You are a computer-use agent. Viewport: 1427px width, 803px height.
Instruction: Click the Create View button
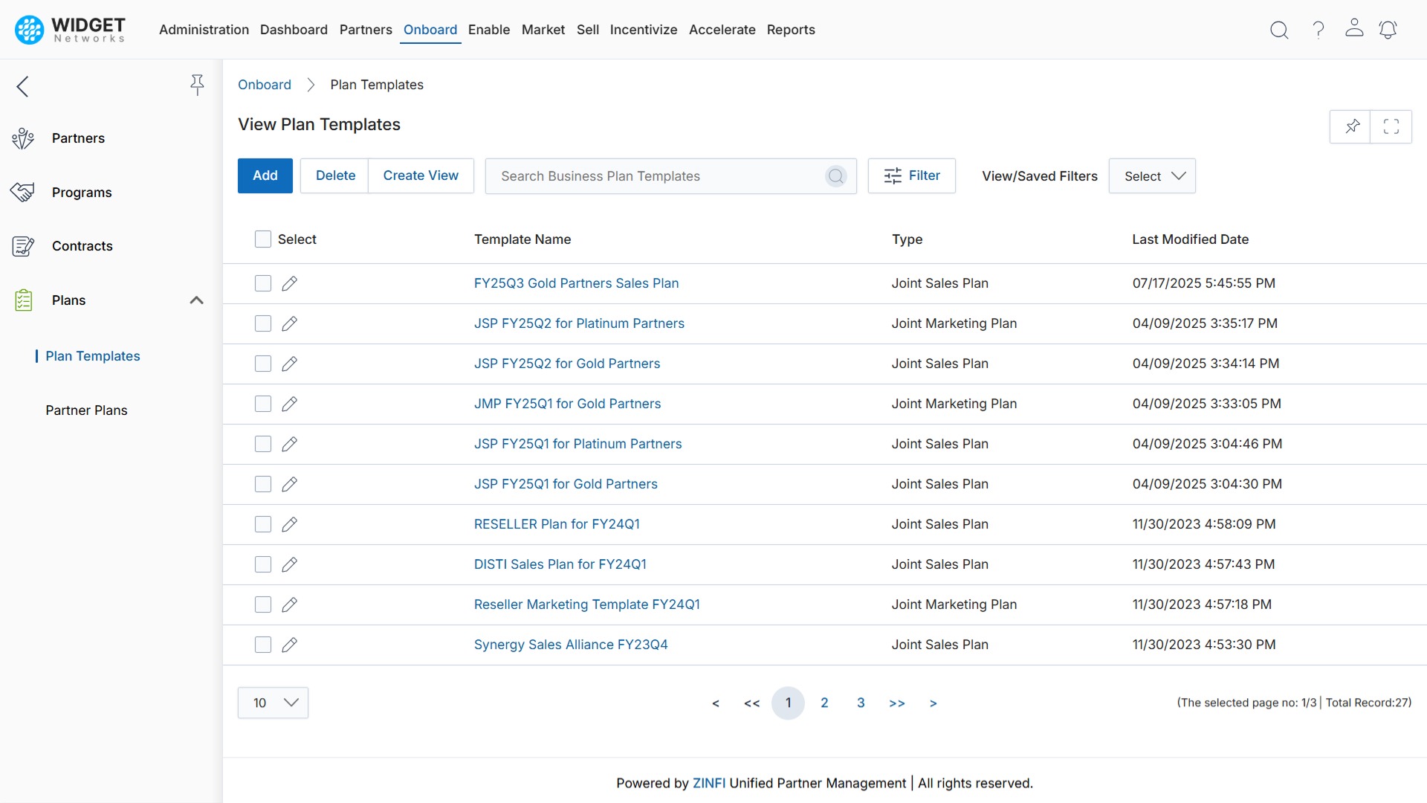click(x=421, y=175)
